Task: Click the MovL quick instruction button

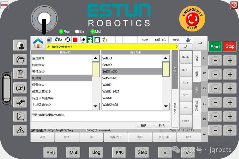Action: click(186, 57)
